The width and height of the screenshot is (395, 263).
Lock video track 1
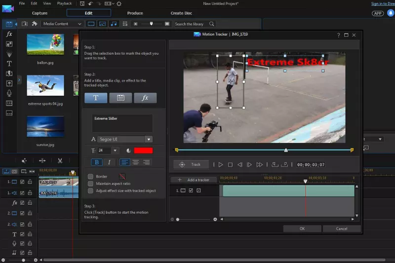(x=30, y=182)
